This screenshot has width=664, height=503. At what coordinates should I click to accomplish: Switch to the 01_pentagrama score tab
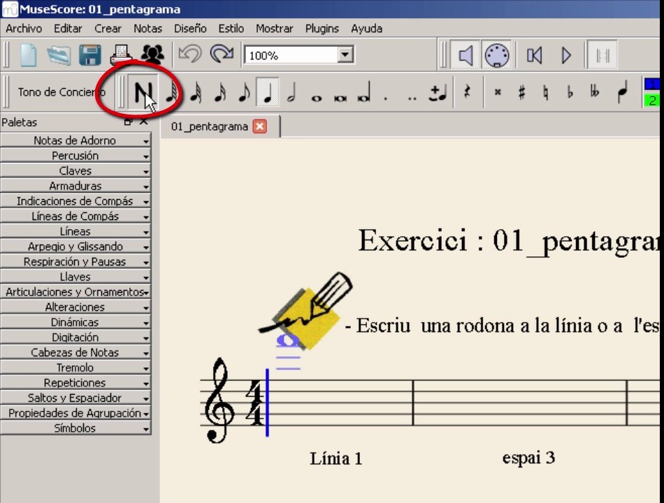tap(209, 126)
